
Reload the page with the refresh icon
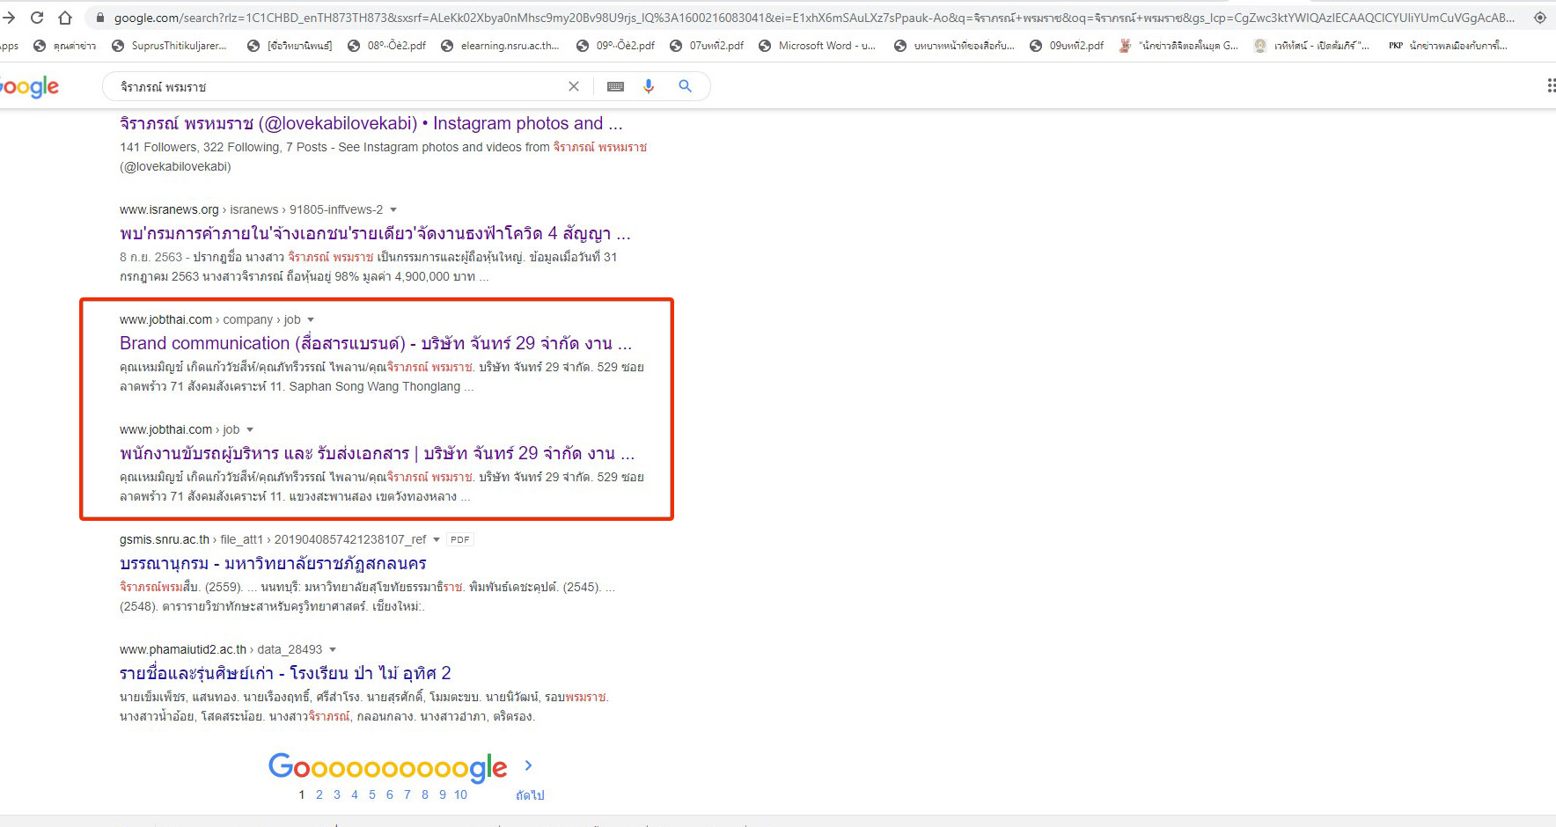[x=37, y=18]
